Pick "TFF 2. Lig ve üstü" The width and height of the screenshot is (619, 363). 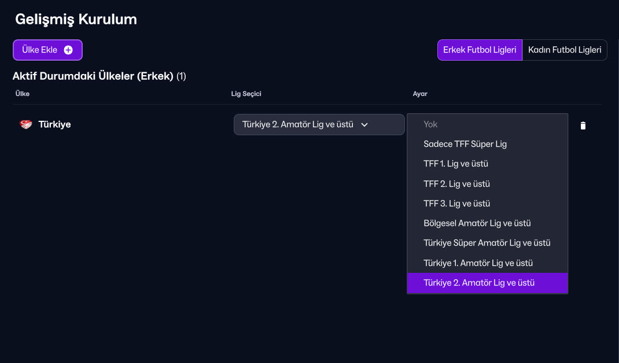456,184
